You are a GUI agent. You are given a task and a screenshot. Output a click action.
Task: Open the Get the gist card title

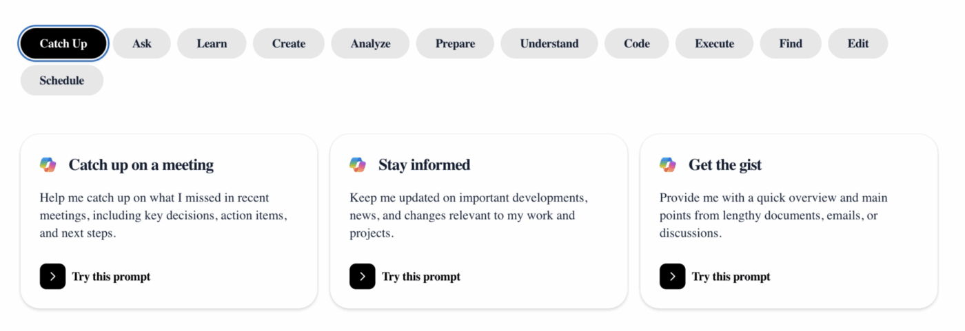pos(725,165)
